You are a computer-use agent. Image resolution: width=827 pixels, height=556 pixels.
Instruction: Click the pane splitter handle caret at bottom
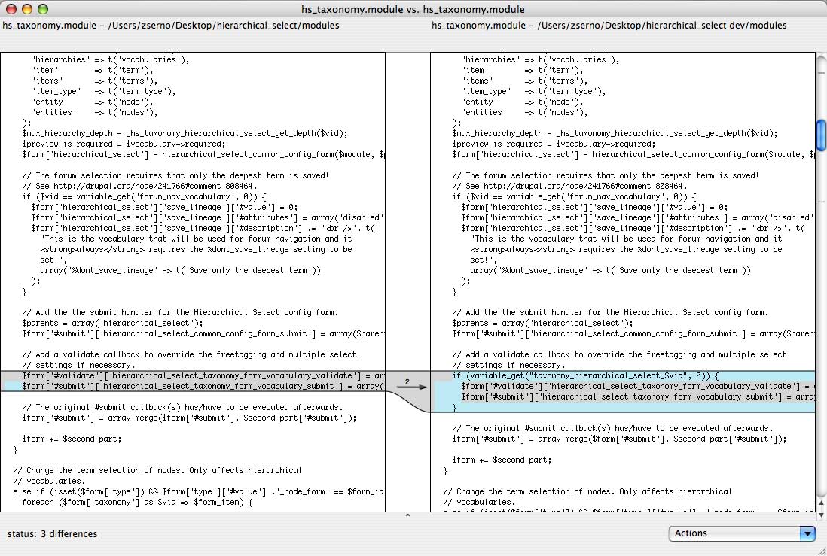coord(407,515)
